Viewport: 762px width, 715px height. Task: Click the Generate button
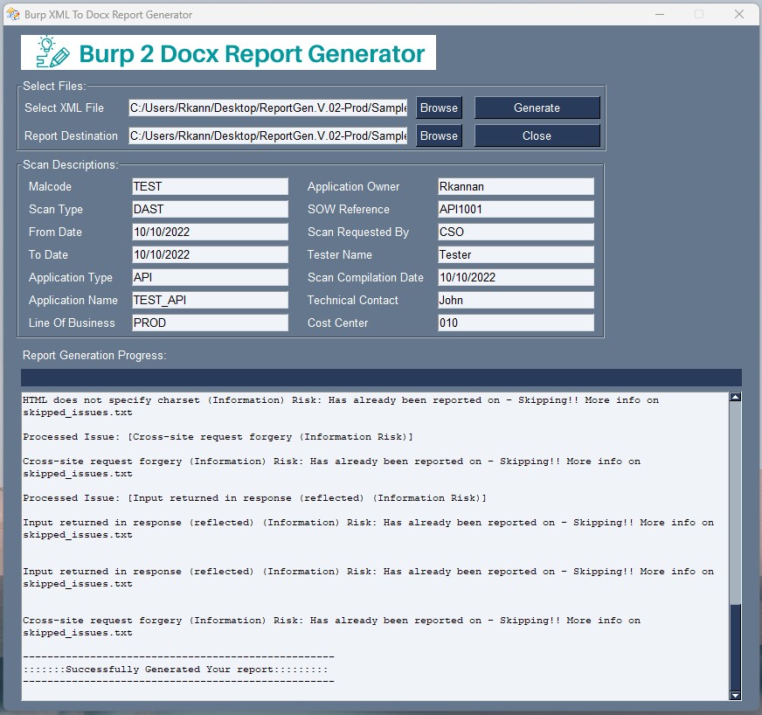click(537, 108)
